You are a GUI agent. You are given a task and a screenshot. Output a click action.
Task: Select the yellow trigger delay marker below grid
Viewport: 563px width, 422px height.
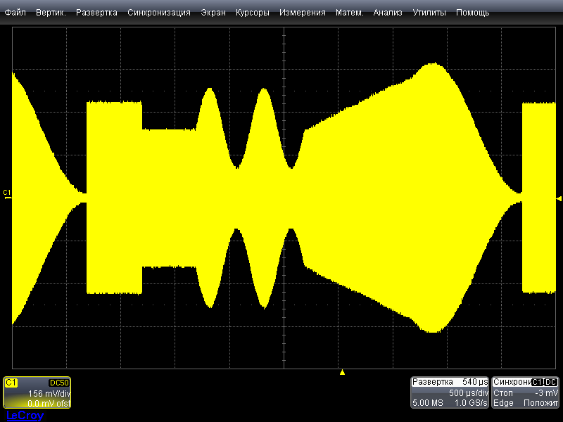point(342,372)
